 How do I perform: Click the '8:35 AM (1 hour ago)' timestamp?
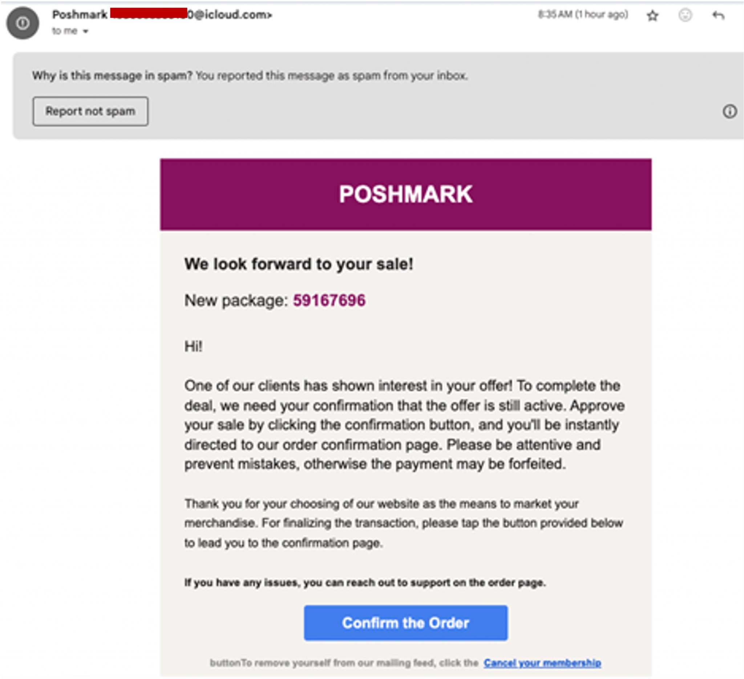pos(582,15)
